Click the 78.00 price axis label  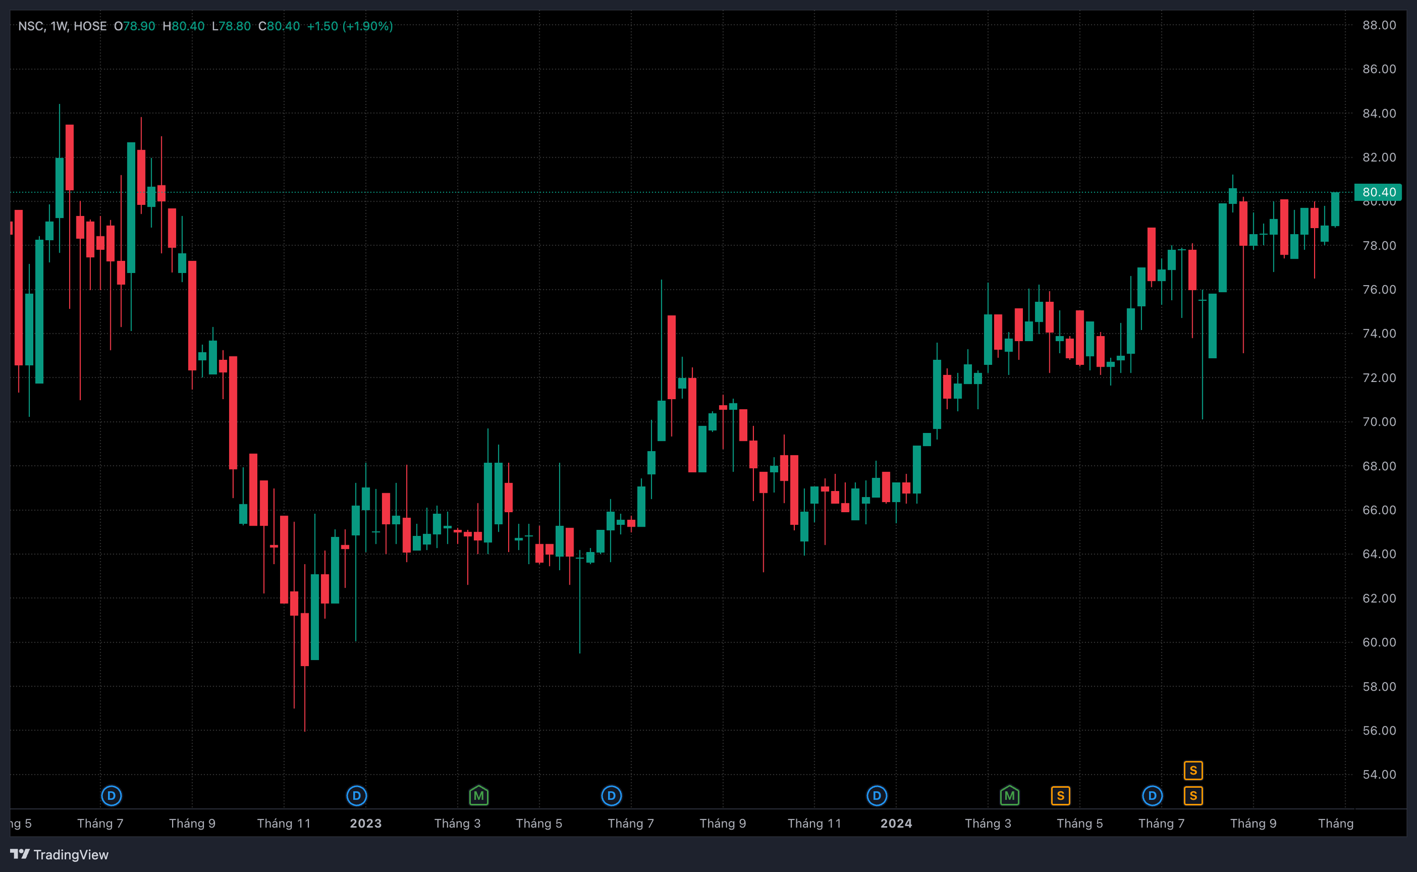pyautogui.click(x=1379, y=245)
